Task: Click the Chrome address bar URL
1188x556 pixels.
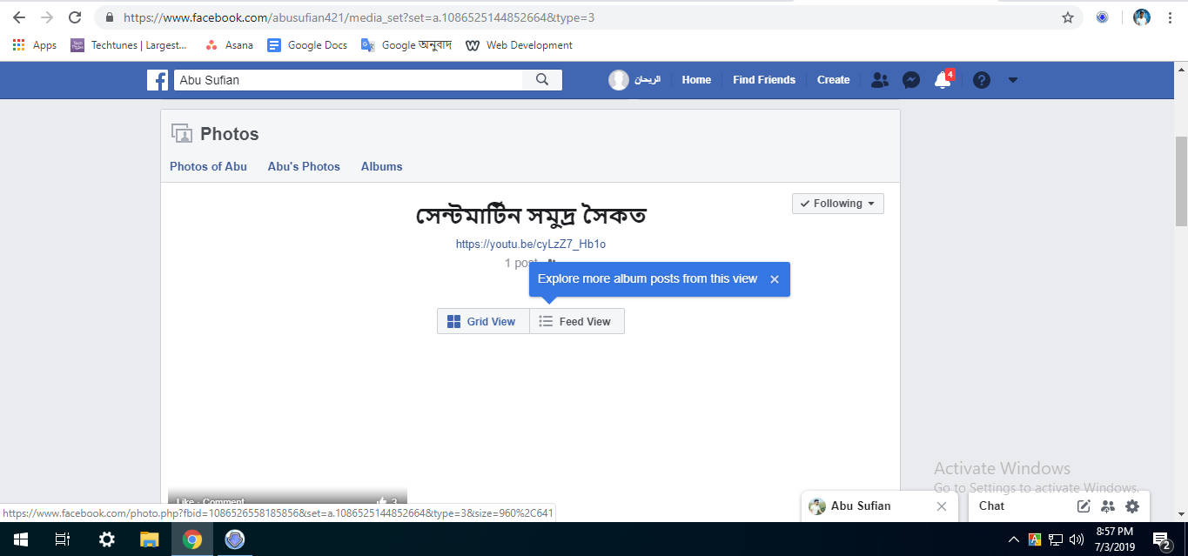Action: [359, 17]
